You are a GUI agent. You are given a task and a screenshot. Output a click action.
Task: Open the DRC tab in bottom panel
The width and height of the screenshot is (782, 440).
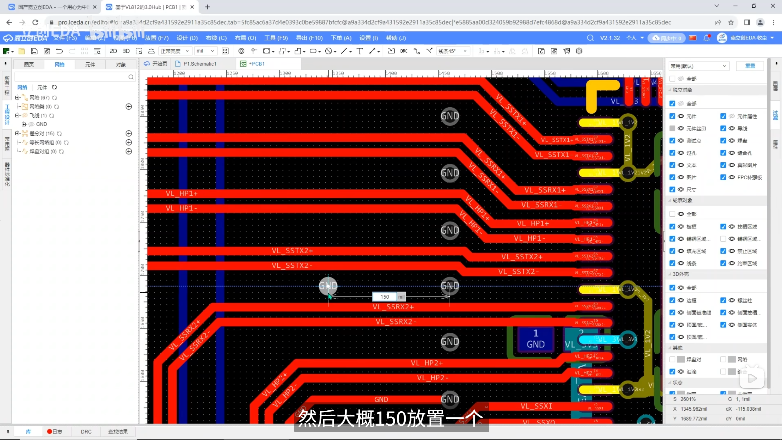click(86, 431)
